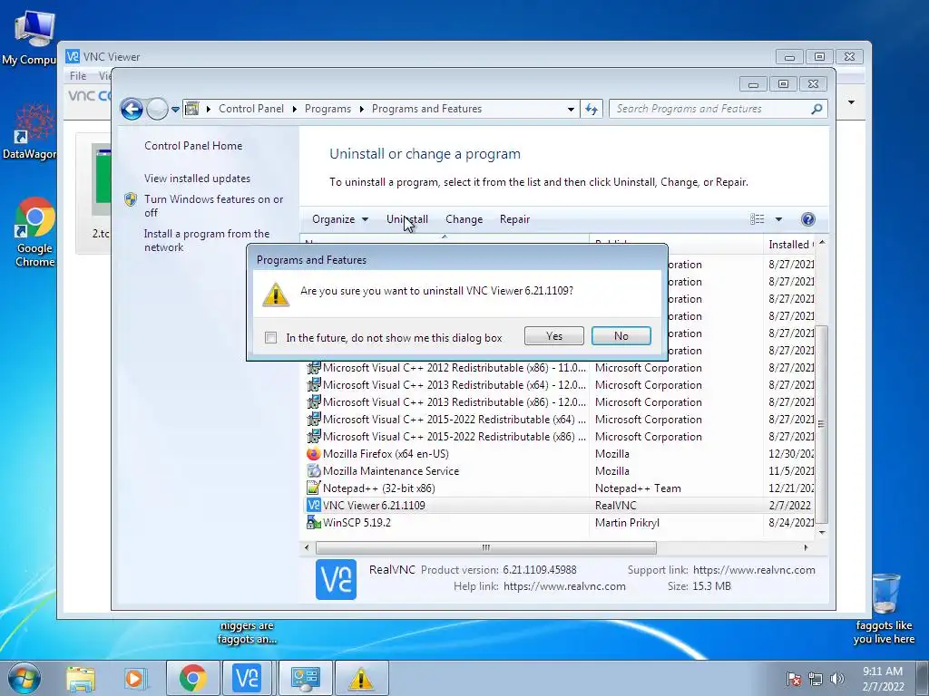Click icon of Visual C++ 2013 Redistributable (x86)
This screenshot has width=929, height=696.
pyautogui.click(x=313, y=402)
